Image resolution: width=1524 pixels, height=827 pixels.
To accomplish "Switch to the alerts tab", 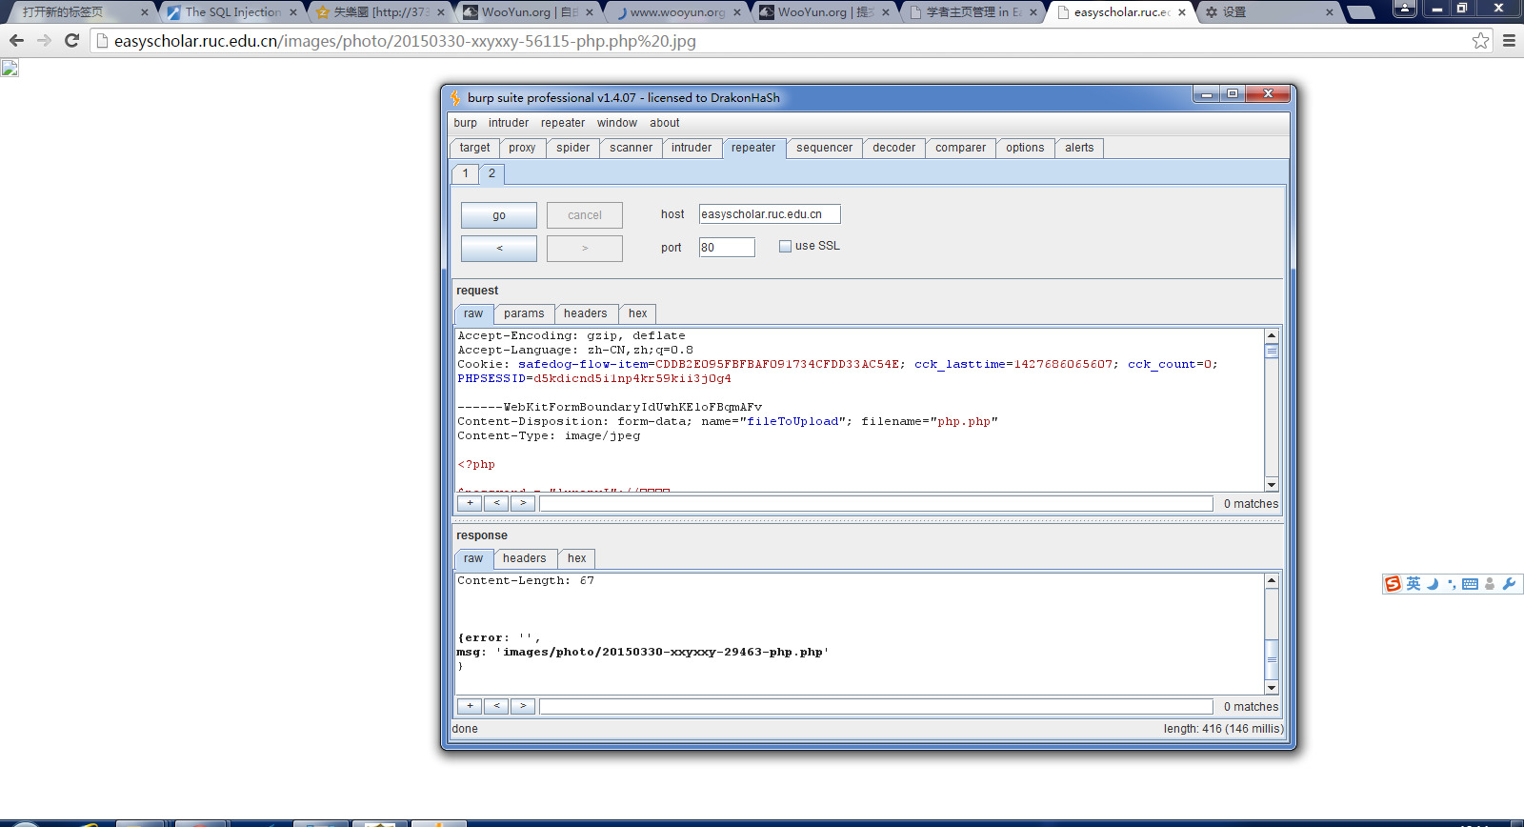I will pos(1079,148).
